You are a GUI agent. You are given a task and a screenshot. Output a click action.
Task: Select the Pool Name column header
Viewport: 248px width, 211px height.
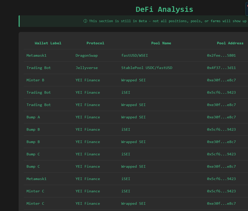161,43
